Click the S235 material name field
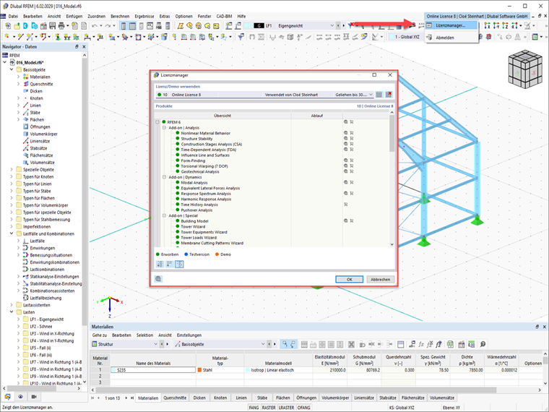Image resolution: width=549 pixels, height=412 pixels. click(x=153, y=370)
